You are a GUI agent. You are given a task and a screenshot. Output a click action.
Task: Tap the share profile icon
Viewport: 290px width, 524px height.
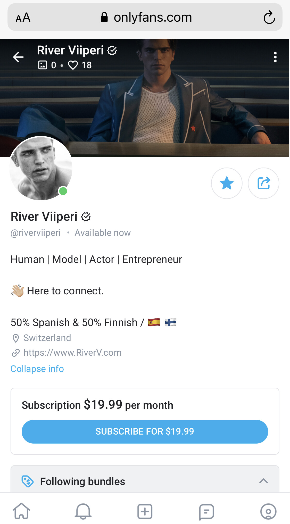(x=263, y=183)
